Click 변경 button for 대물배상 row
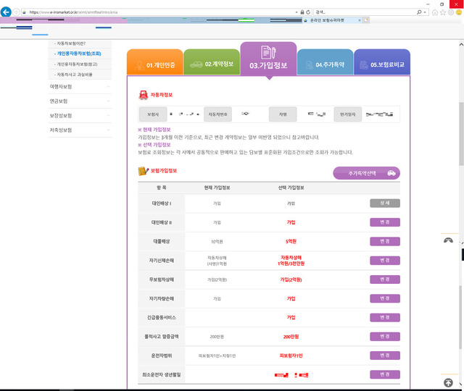 (385, 241)
